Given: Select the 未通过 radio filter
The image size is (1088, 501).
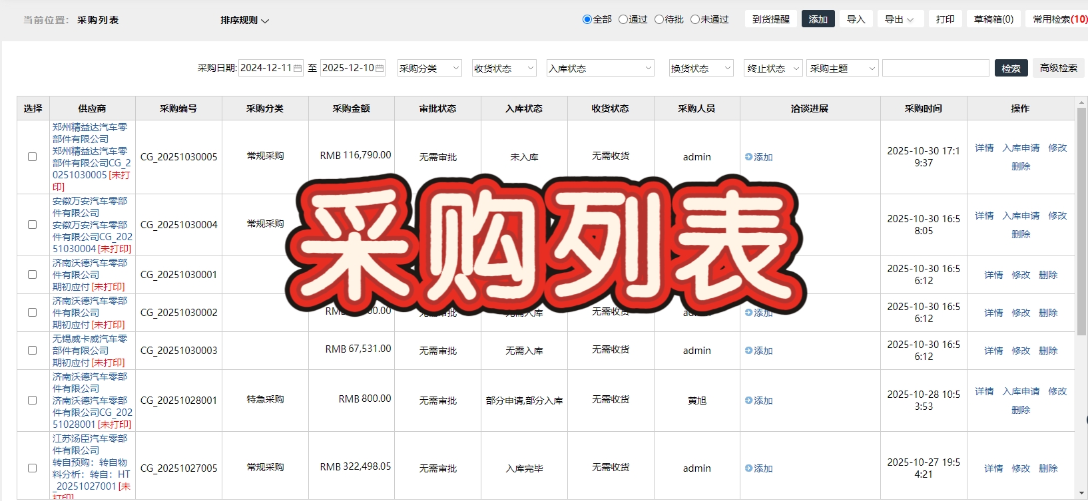Looking at the screenshot, I should (x=695, y=19).
